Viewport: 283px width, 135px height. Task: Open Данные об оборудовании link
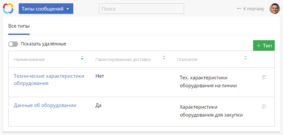[x=45, y=105]
